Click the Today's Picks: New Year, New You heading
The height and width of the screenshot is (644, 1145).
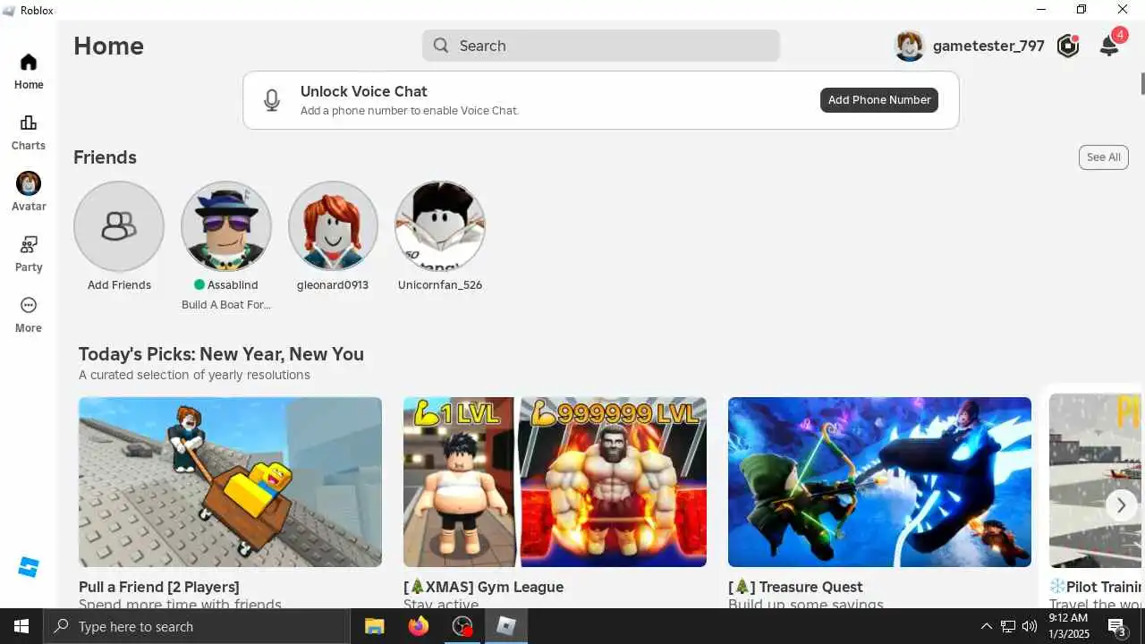pos(221,354)
